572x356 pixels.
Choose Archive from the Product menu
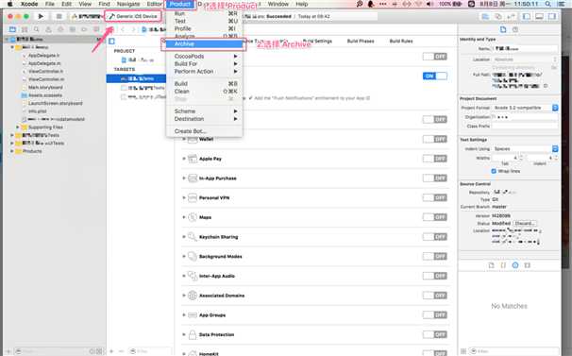(x=204, y=43)
